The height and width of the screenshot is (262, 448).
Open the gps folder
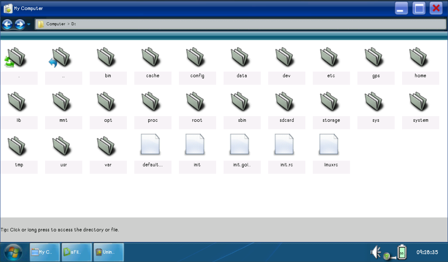[374, 57]
